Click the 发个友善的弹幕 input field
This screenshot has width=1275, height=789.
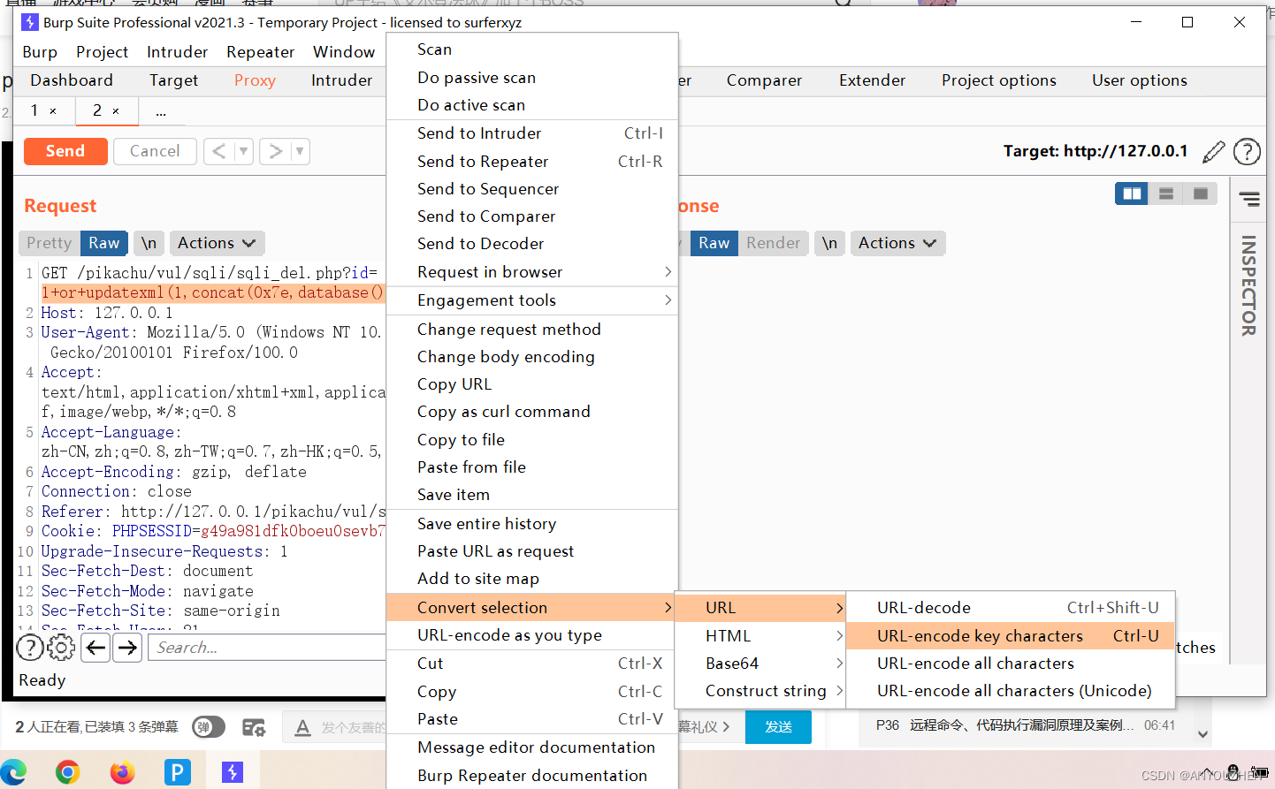[x=354, y=727]
